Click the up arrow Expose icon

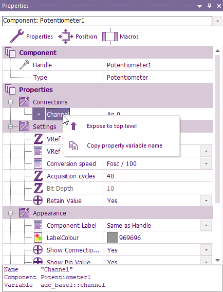(73, 126)
